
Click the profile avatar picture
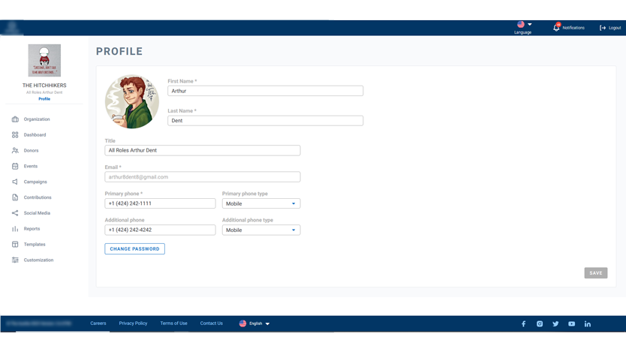(x=132, y=102)
